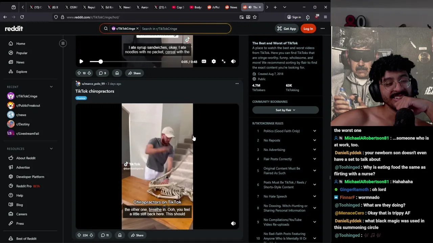Open Reddit Pro BETA
This screenshot has width=433, height=243.
[28, 186]
